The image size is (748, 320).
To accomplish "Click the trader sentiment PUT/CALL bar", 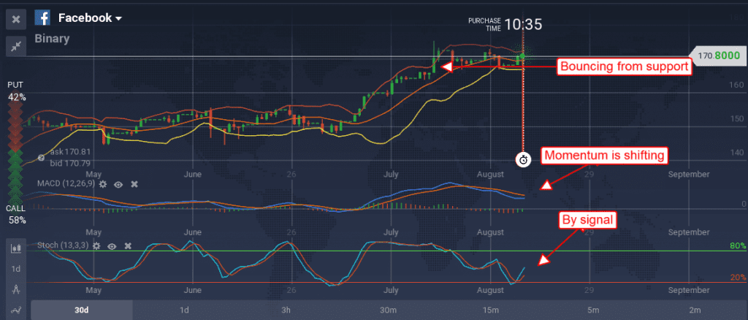I will pyautogui.click(x=16, y=153).
